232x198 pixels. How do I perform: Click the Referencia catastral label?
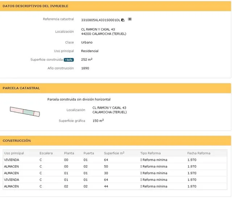(x=58, y=19)
